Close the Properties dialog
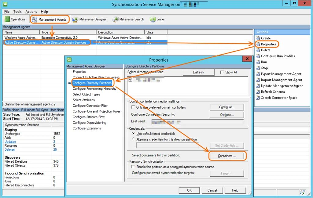Screen dimensions: 313x198 (247, 59)
